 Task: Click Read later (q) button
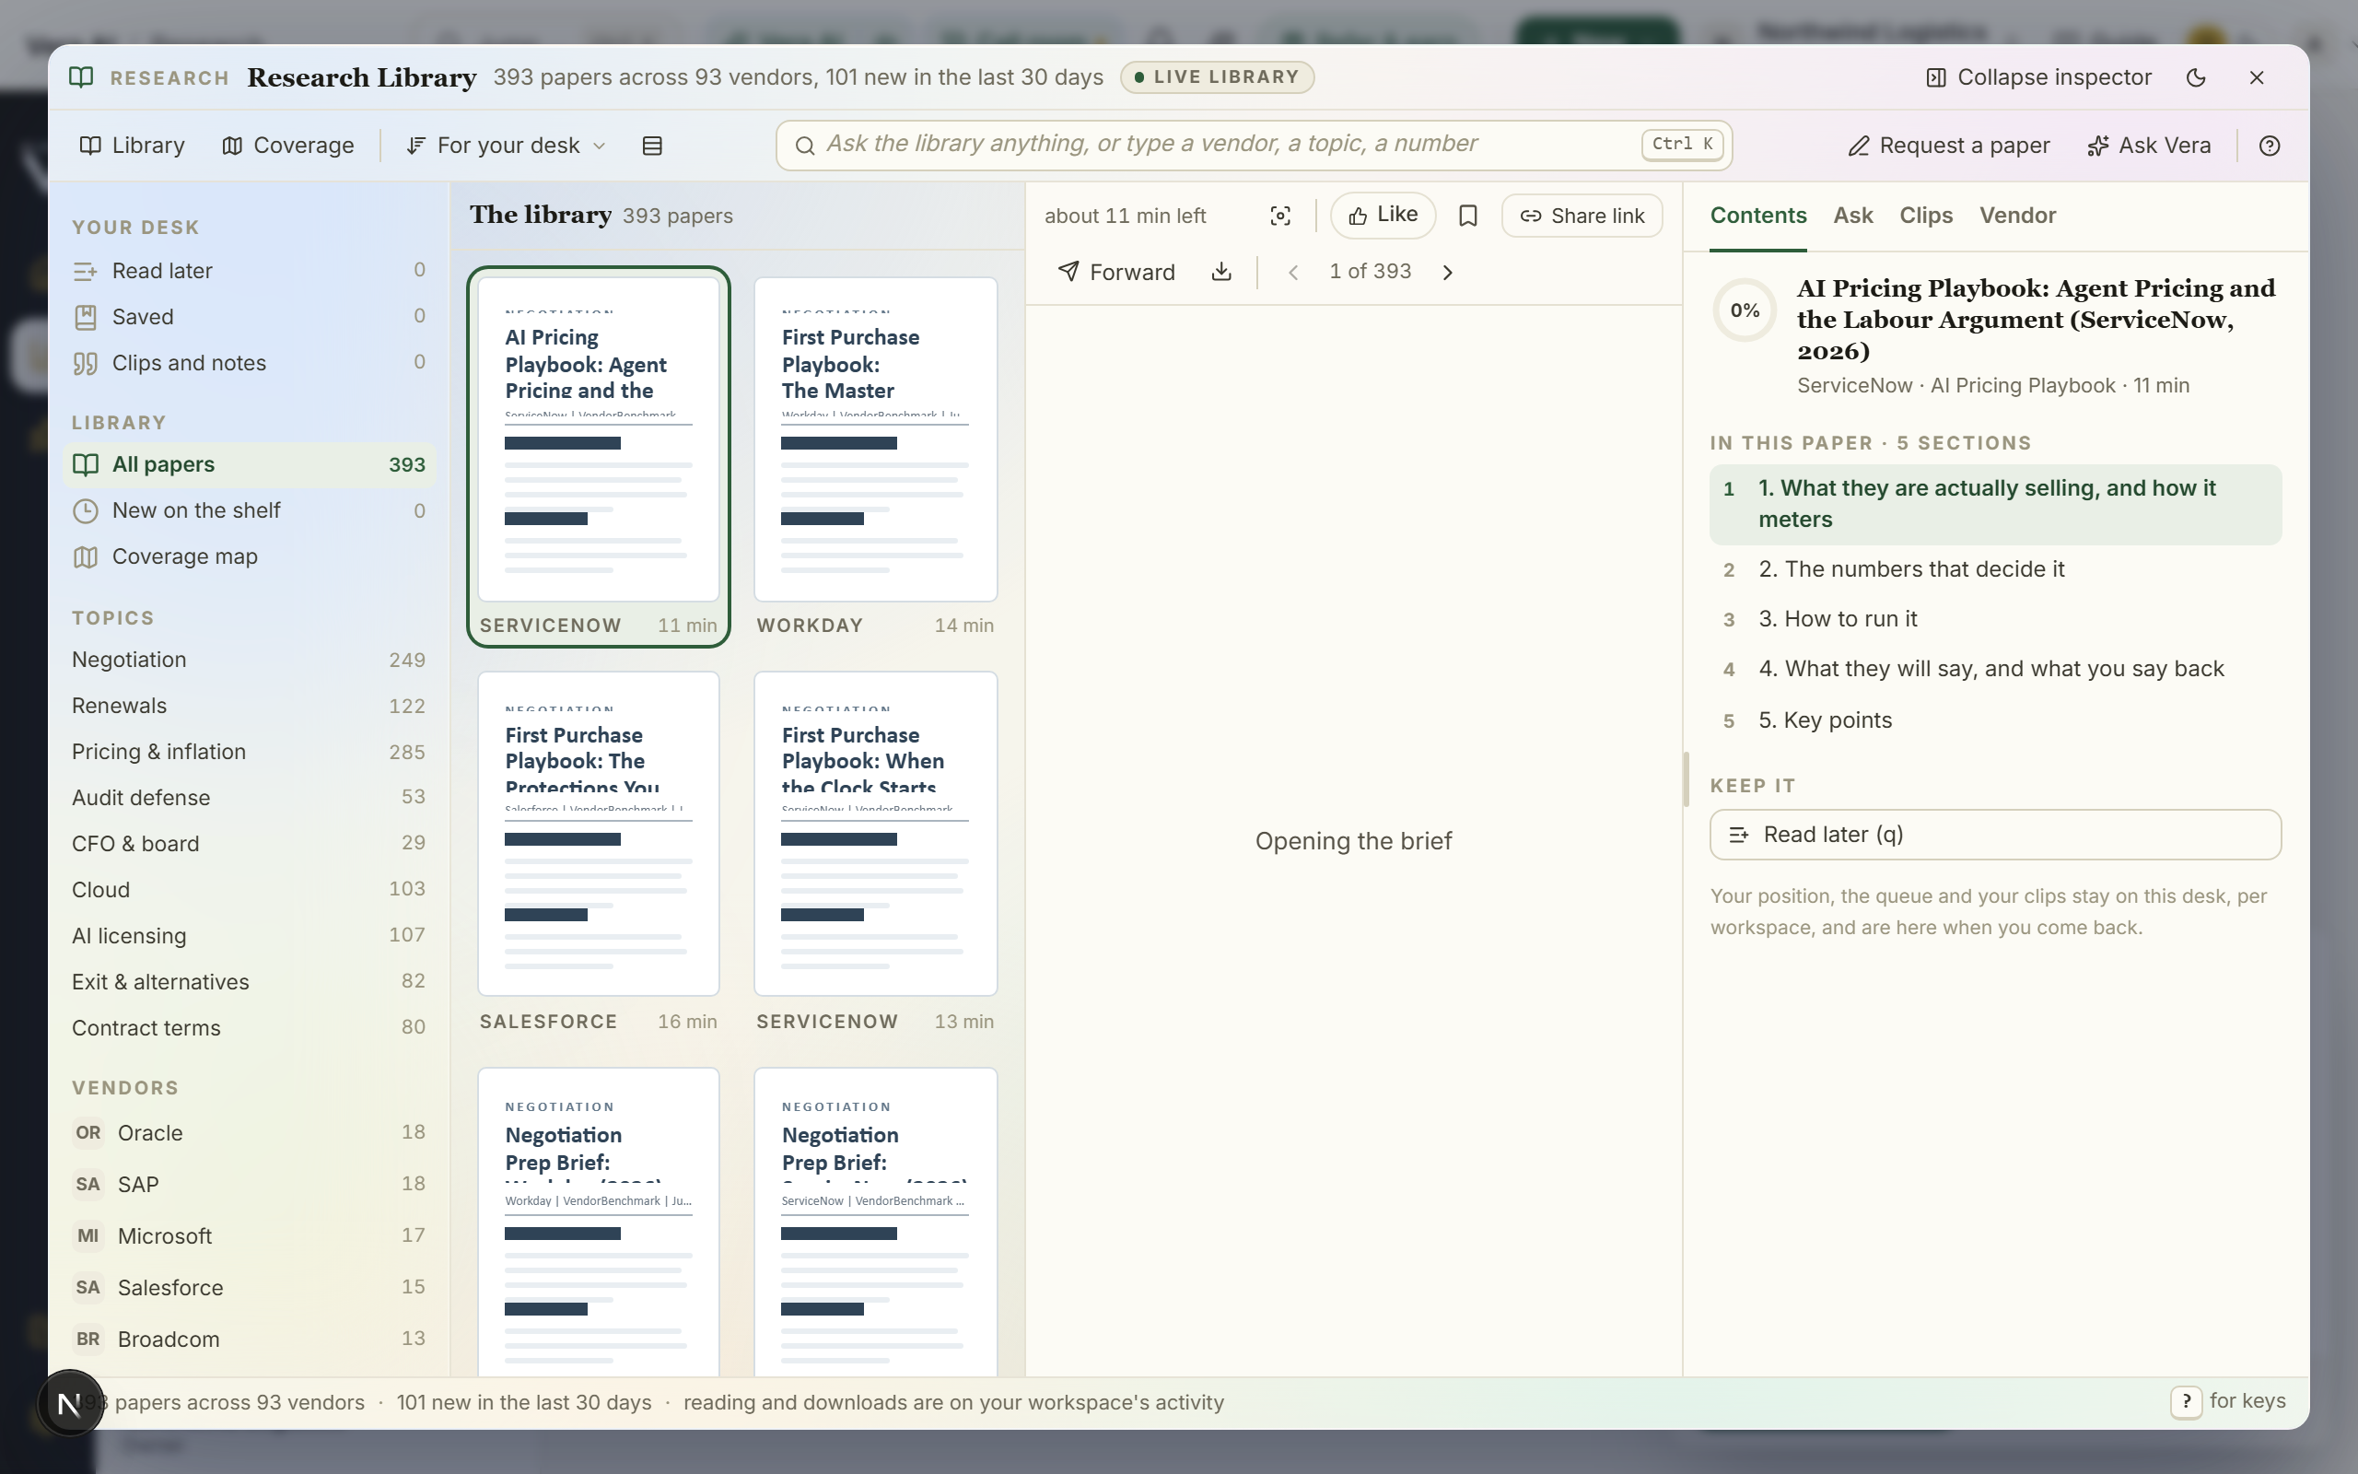coord(1994,835)
